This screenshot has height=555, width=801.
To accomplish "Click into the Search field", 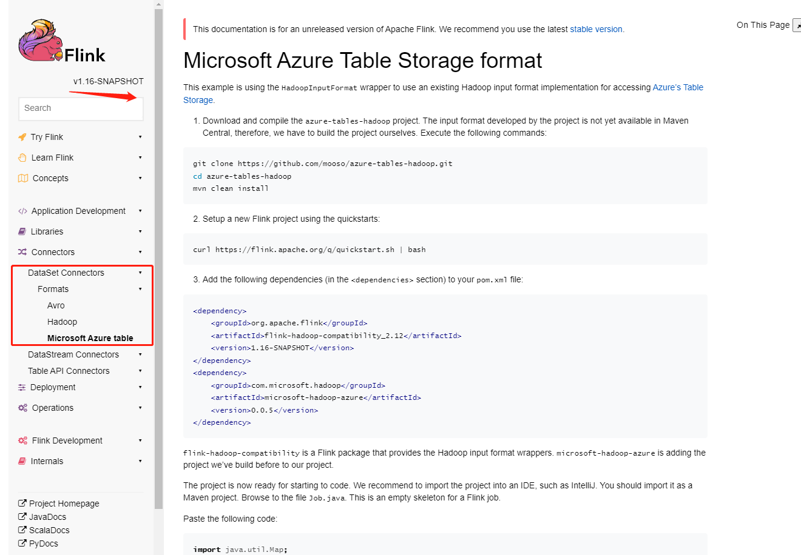I will pos(81,108).
